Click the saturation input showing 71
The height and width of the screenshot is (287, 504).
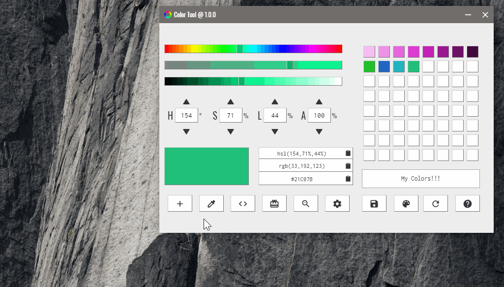[231, 116]
